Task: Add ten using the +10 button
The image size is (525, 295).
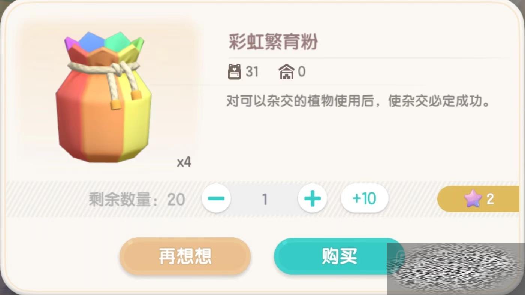Action: [x=364, y=198]
